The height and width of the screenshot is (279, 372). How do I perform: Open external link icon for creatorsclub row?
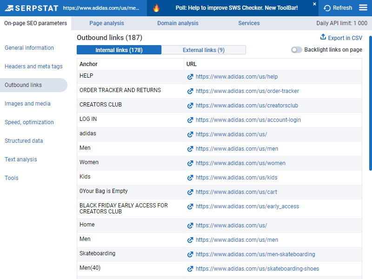(x=190, y=106)
